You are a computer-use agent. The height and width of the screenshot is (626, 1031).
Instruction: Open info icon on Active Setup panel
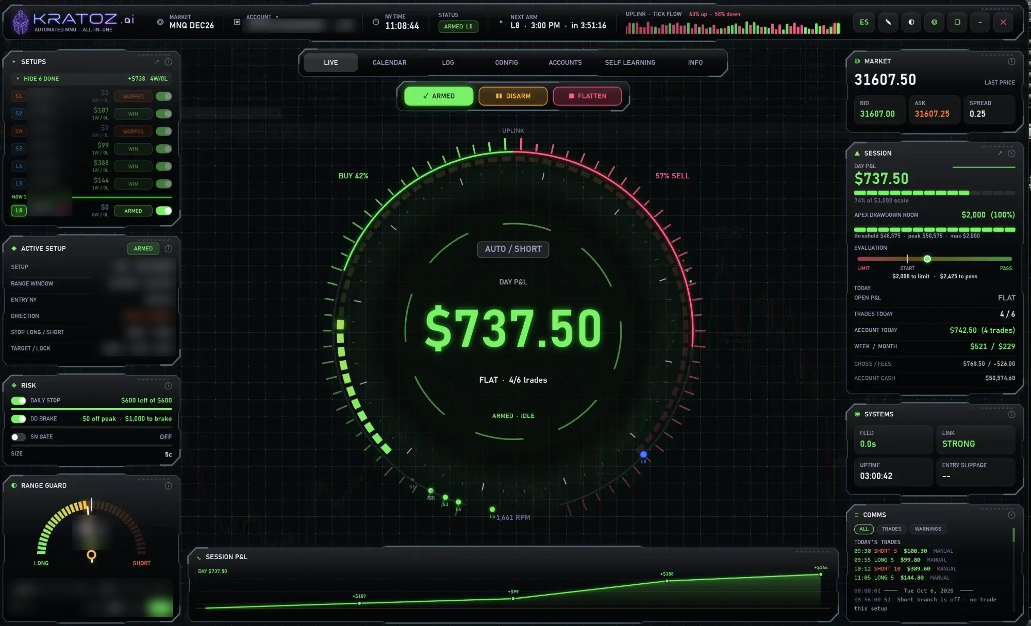point(168,248)
